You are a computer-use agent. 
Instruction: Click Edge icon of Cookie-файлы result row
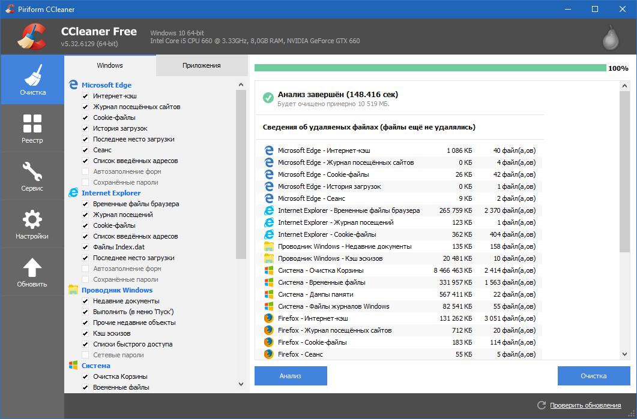click(x=268, y=174)
